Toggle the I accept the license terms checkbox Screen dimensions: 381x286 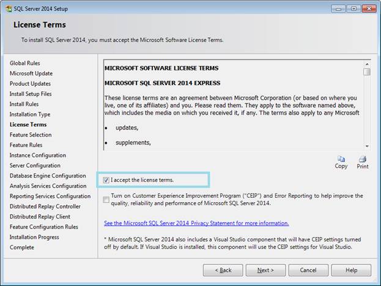(x=106, y=180)
